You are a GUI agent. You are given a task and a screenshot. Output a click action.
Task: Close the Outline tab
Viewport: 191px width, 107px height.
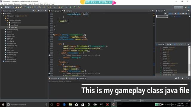[x=164, y=45]
